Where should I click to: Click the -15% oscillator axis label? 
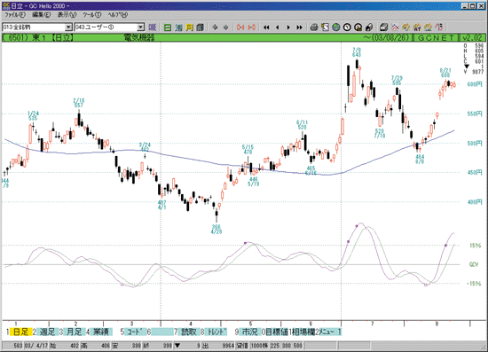[x=474, y=284]
